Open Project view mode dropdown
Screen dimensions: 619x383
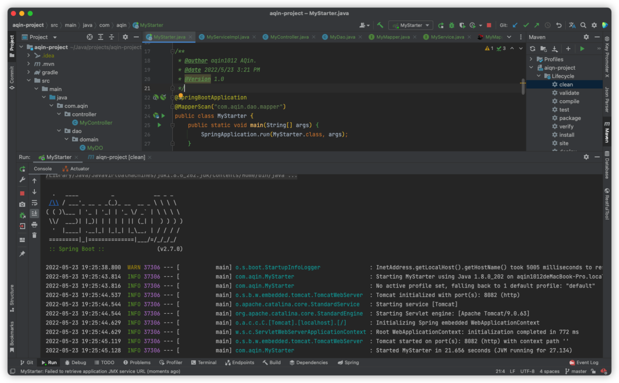(40, 37)
